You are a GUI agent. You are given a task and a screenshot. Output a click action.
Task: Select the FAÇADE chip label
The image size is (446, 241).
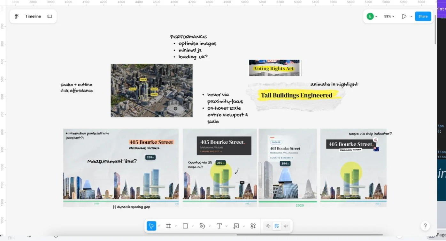[x=276, y=142]
